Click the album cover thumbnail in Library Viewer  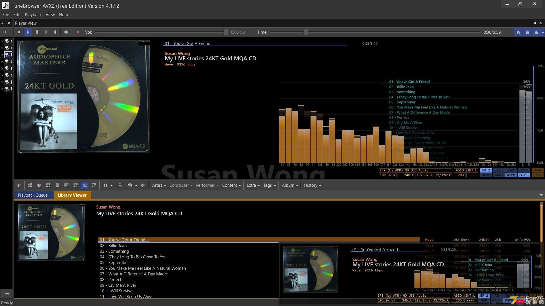click(51, 232)
